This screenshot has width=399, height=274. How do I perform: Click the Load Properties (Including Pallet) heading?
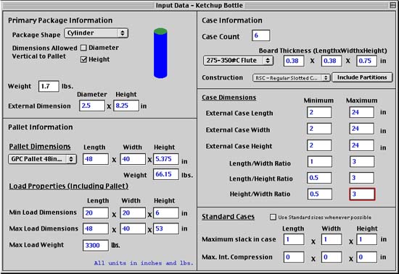[x=69, y=187]
